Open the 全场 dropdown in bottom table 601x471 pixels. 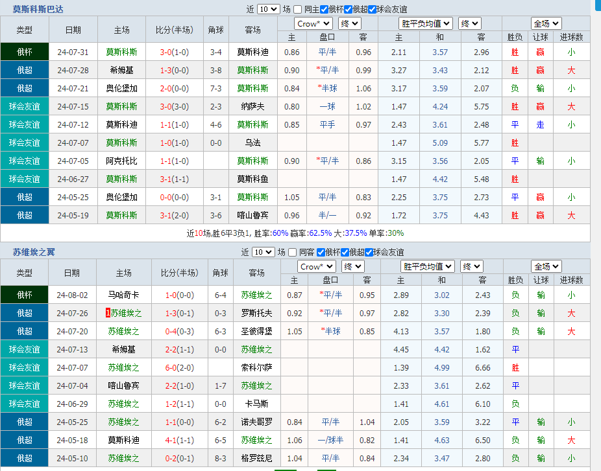click(x=547, y=266)
